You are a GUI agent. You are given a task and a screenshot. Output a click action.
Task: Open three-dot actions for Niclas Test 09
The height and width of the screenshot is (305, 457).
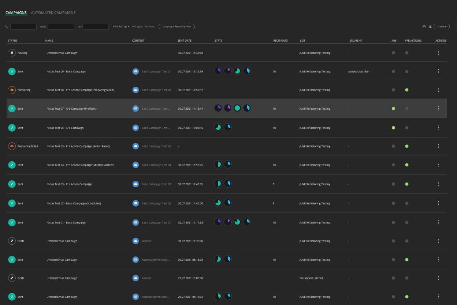439,71
